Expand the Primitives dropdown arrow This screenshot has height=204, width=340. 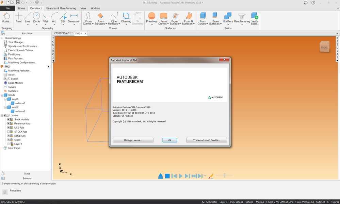coord(152,24)
